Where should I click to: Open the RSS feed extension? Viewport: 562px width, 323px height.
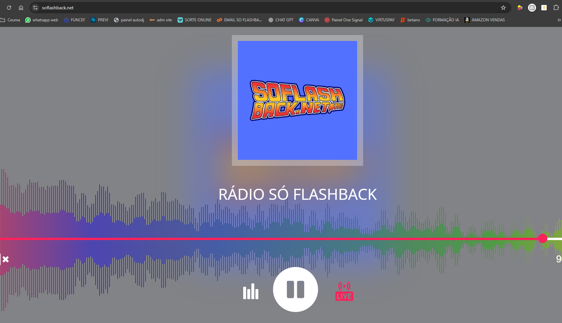532,8
